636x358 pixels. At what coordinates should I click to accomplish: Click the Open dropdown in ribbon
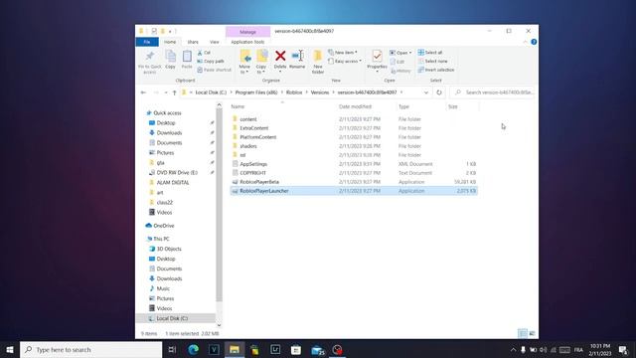400,53
